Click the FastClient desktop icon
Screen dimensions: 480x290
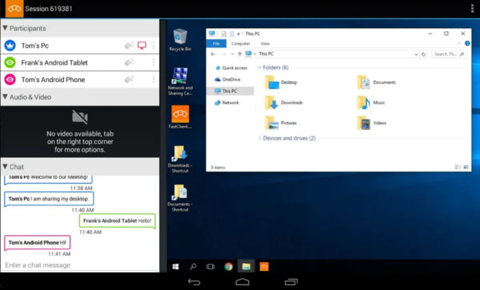click(180, 117)
